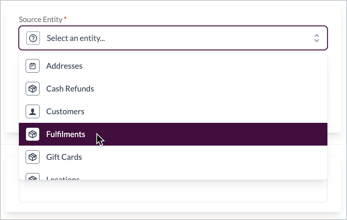Viewport: 347px width, 220px height.
Task: Click the box icon beside Locations
Action: click(32, 177)
